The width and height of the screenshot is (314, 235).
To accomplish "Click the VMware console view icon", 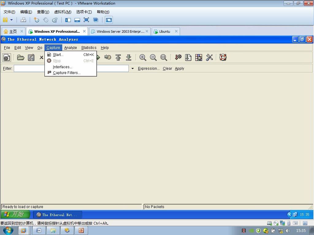I will 109,20.
